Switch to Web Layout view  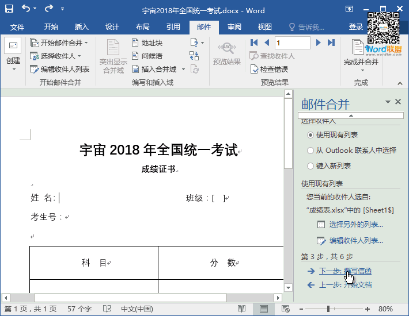[x=286, y=309]
